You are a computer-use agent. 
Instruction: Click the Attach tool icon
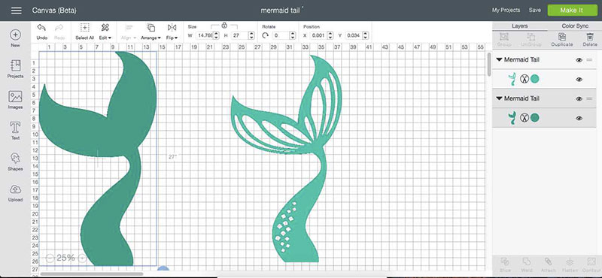[548, 262]
